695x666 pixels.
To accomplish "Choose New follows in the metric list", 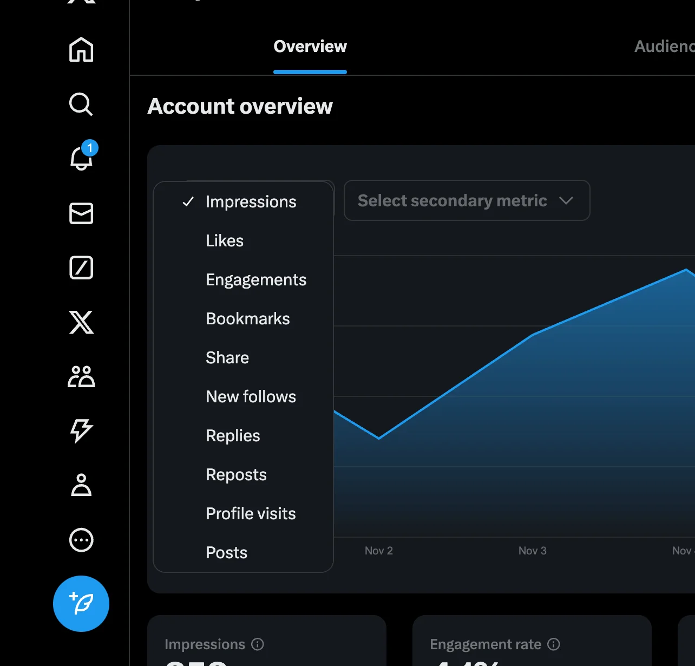I will click(x=251, y=396).
